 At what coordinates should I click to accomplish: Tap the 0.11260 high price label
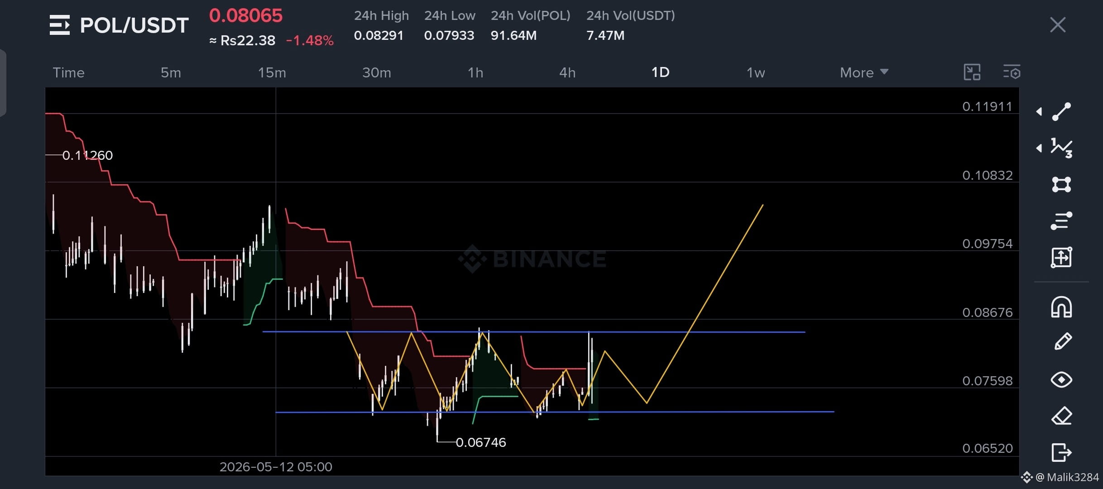87,155
